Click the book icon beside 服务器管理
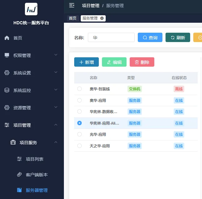 point(19,190)
